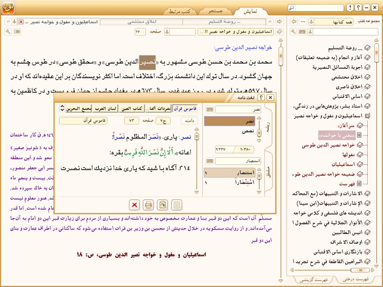
Task: Open the keyboard icon beside the نصر root field
Action: point(210,110)
